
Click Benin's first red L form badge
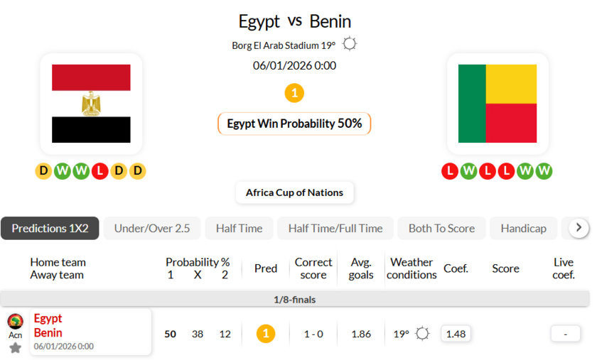449,171
